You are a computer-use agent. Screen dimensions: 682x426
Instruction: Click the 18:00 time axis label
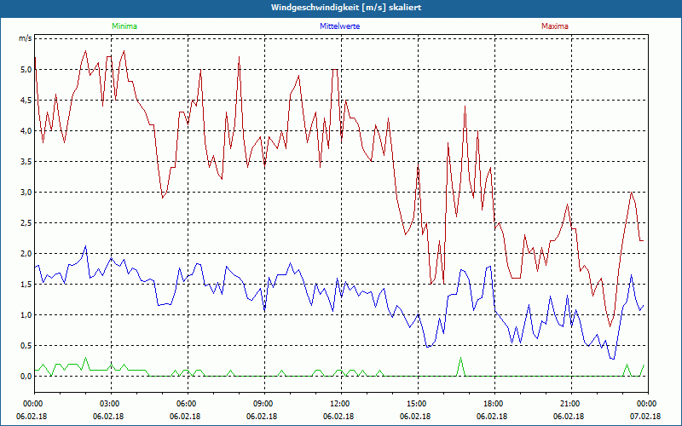click(492, 404)
